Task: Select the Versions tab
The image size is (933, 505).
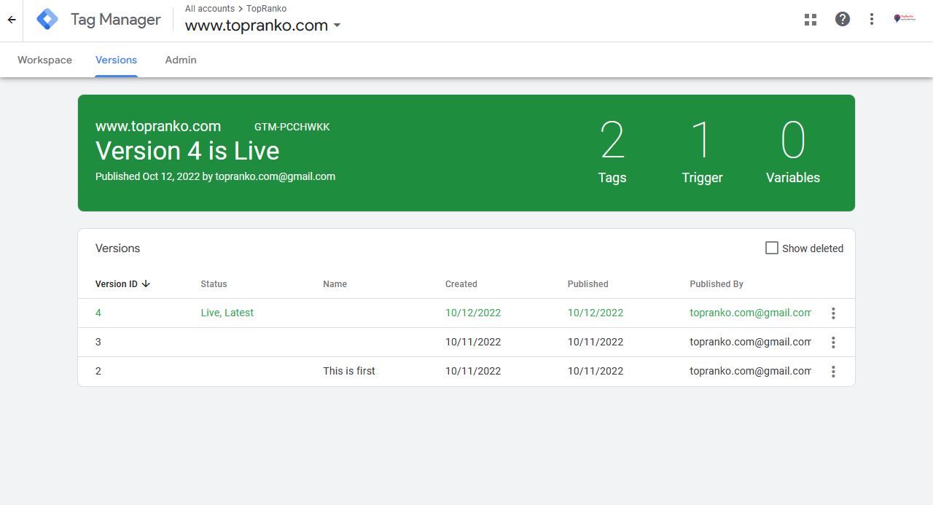Action: 116,60
